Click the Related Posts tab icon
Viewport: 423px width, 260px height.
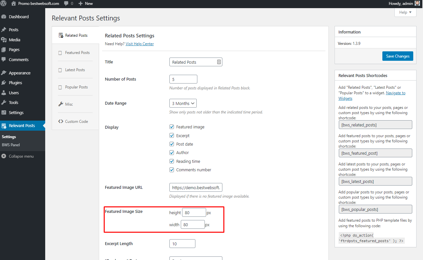coord(61,35)
